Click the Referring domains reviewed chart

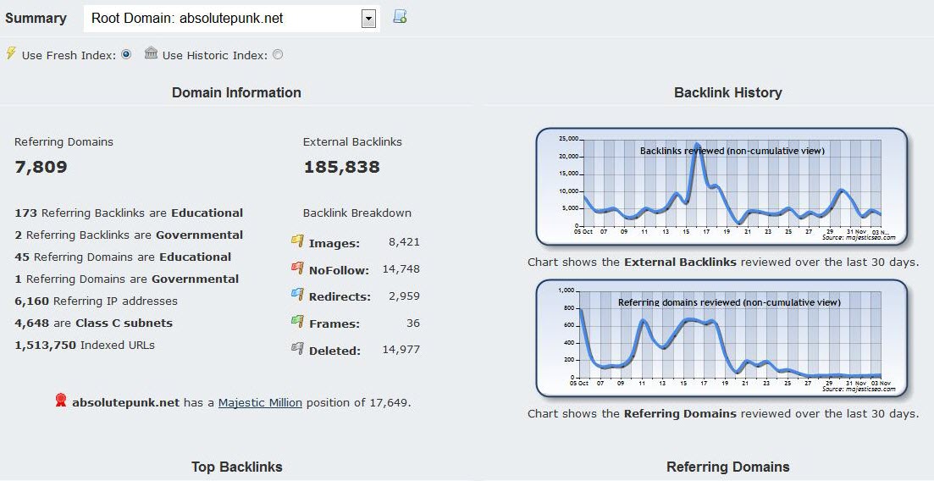[x=721, y=338]
